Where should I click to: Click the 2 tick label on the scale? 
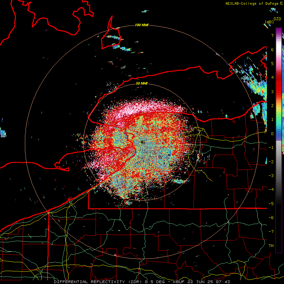(272, 106)
